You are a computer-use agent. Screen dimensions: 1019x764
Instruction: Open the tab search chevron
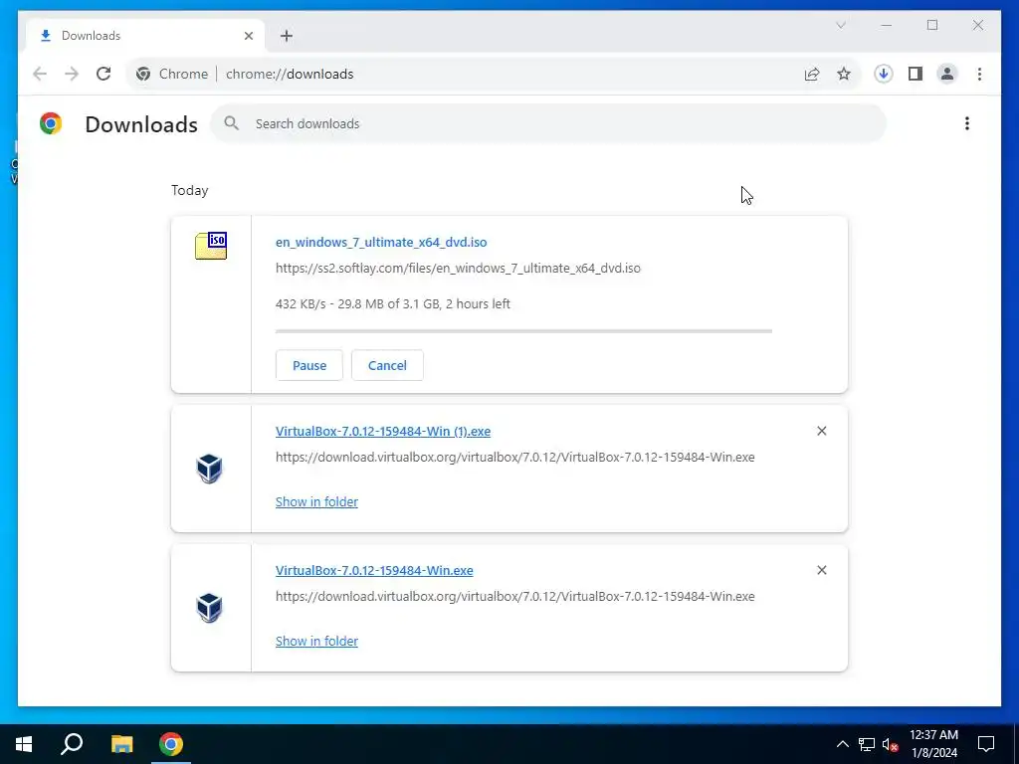(x=840, y=25)
